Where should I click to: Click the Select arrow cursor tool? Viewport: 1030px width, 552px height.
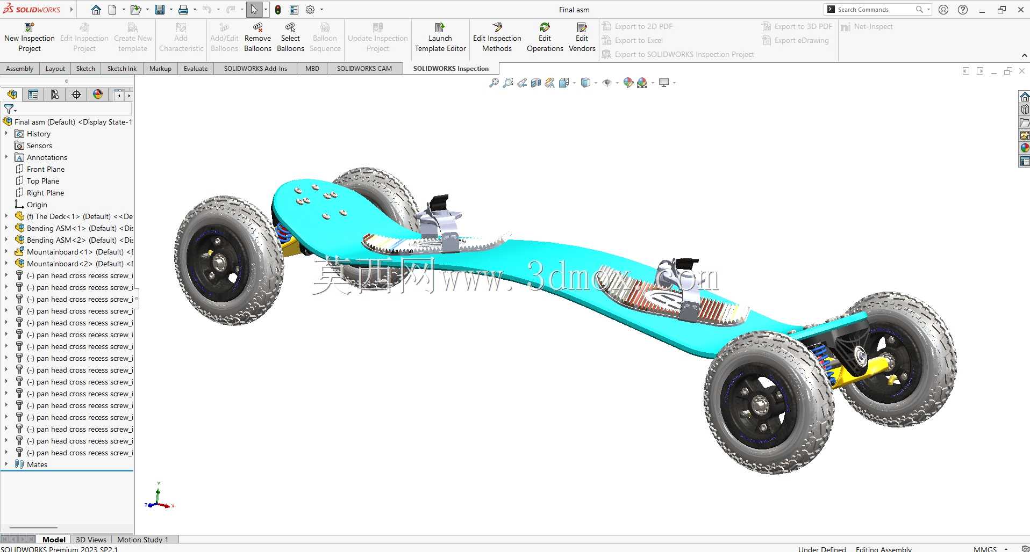(x=254, y=10)
